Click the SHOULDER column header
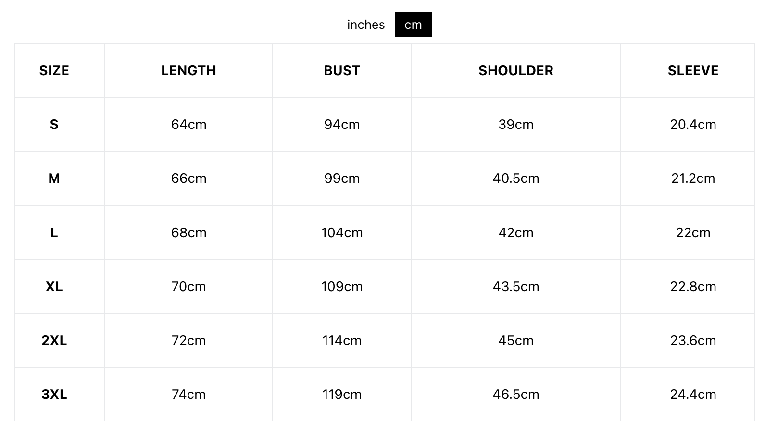The width and height of the screenshot is (765, 447). [515, 71]
